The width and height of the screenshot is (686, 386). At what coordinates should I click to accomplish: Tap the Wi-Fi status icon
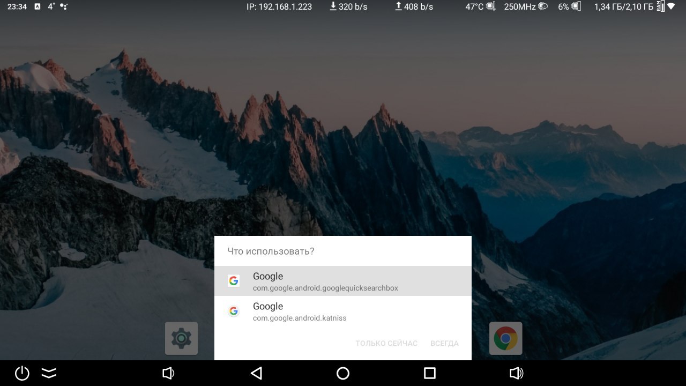(671, 6)
